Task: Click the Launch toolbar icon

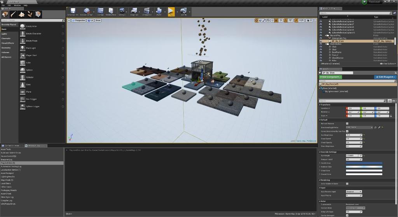Action: pos(183,11)
